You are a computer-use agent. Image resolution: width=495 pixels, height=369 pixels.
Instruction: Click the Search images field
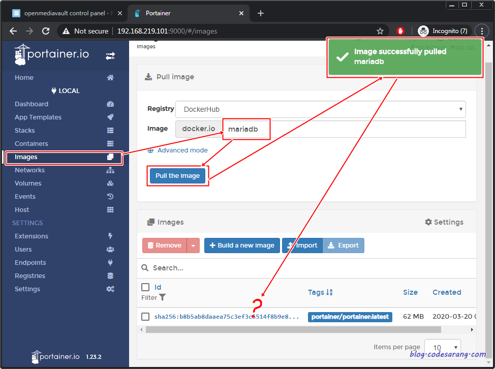click(x=308, y=268)
